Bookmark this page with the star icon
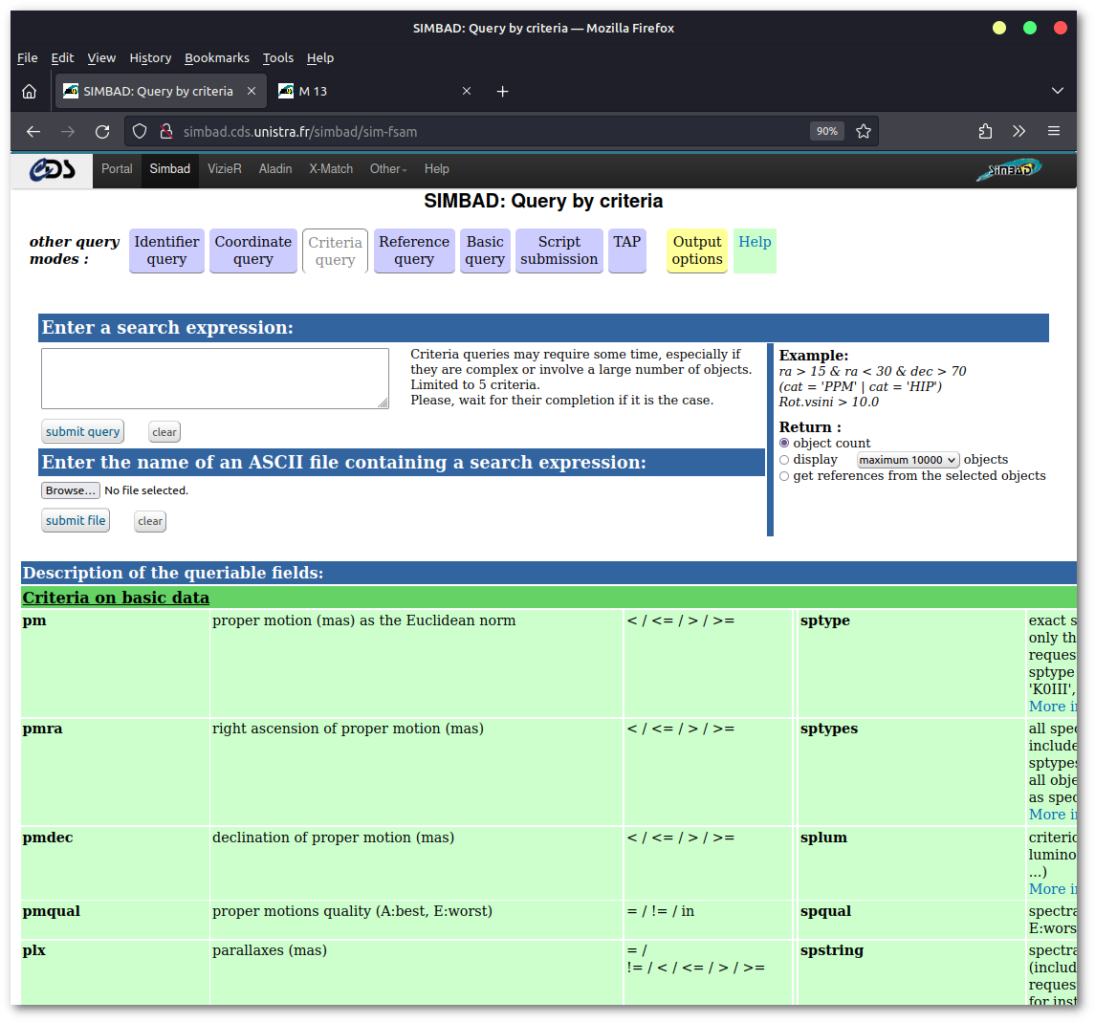 click(864, 131)
